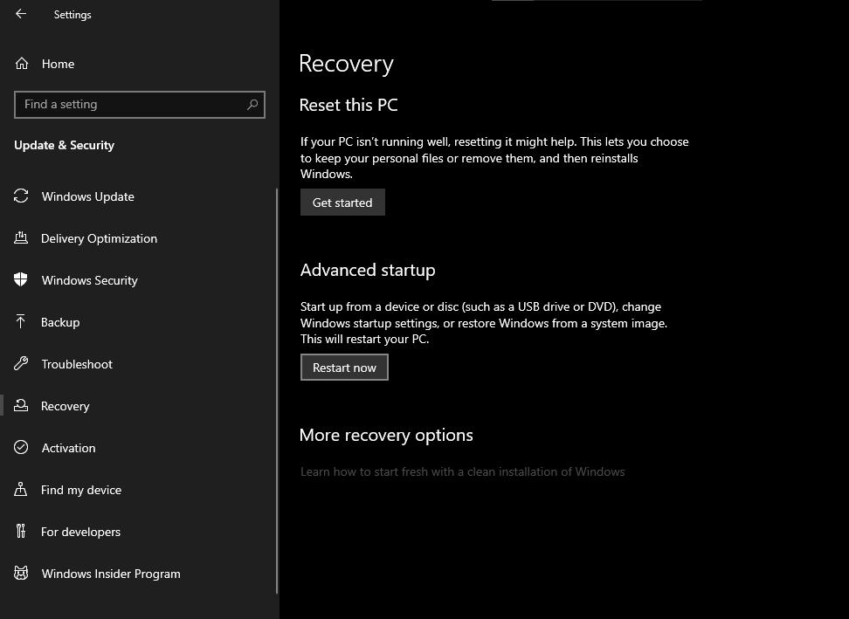Open the clean installation learn link
Image resolution: width=849 pixels, height=619 pixels.
click(x=462, y=471)
